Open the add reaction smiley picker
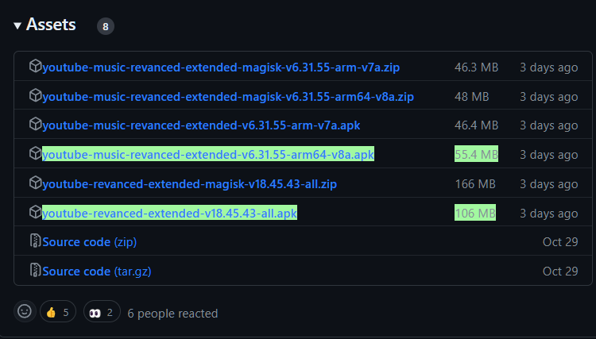The width and height of the screenshot is (596, 339). tap(25, 311)
